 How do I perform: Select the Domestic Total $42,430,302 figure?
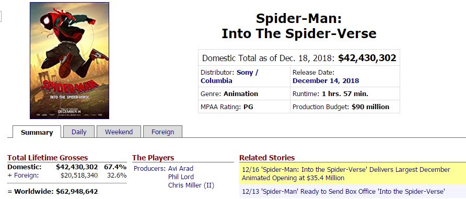(x=367, y=58)
